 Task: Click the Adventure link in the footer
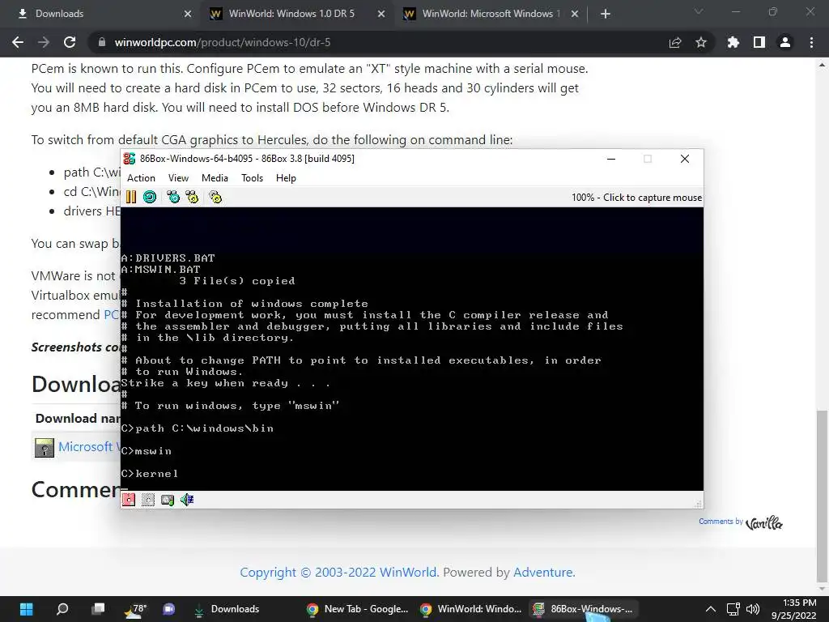pos(543,573)
